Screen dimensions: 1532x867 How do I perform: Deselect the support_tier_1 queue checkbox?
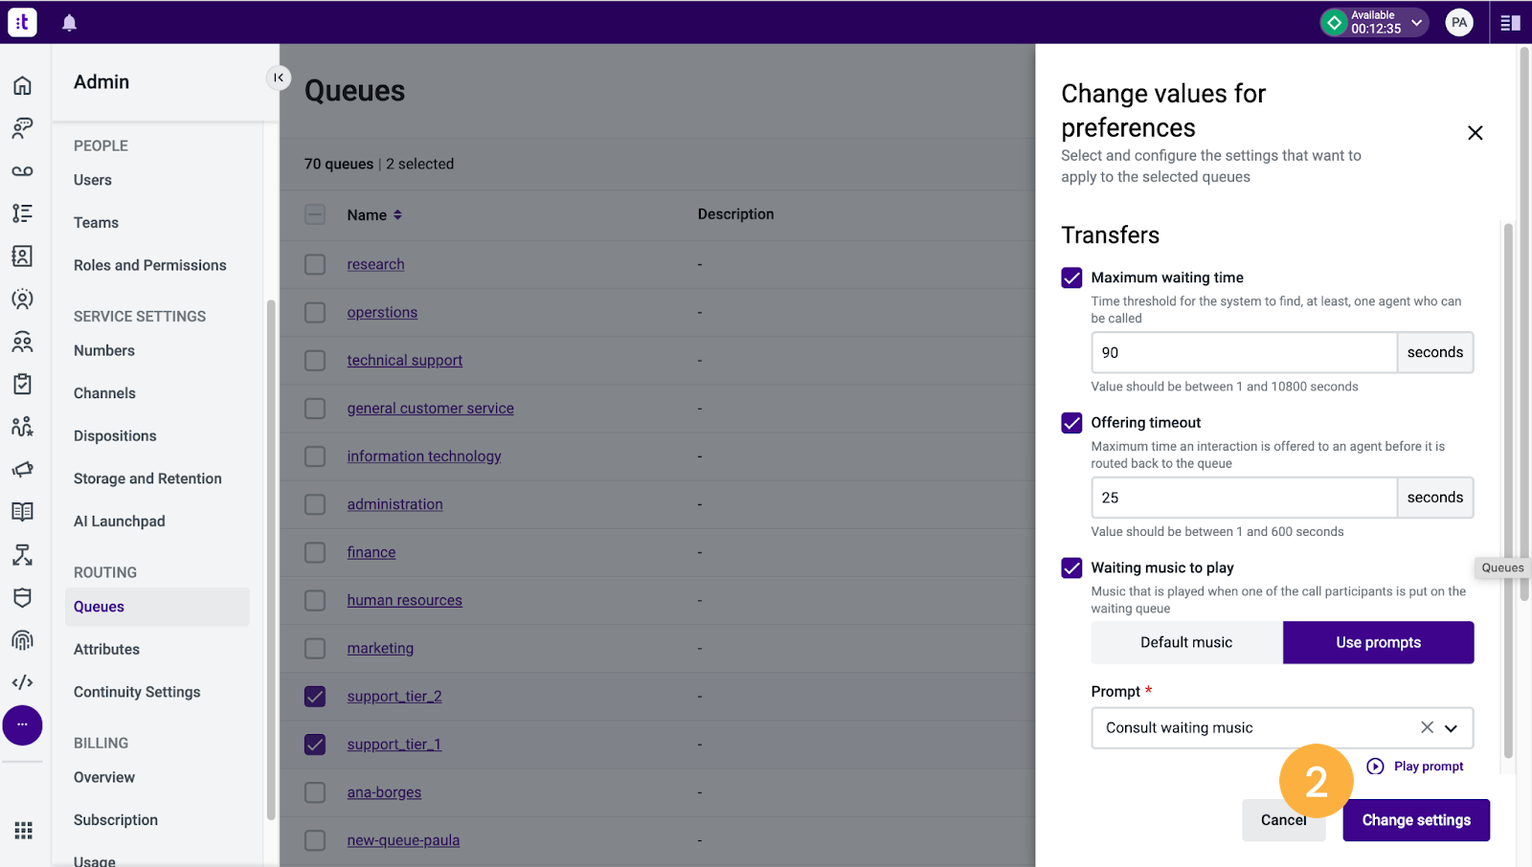pyautogui.click(x=315, y=744)
